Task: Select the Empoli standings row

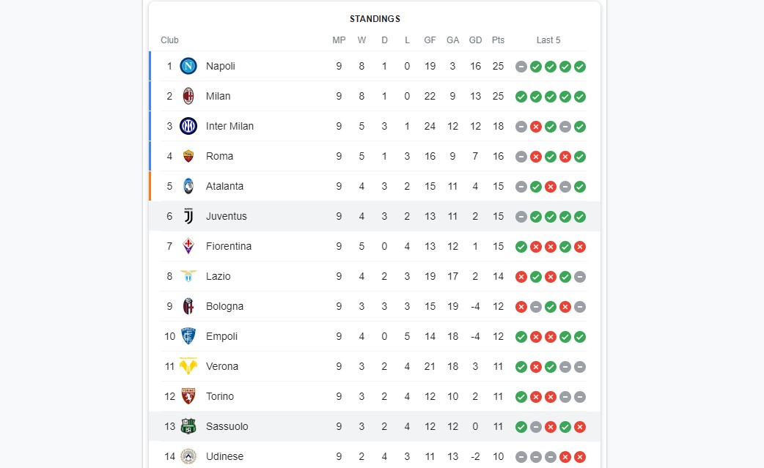Action: click(375, 336)
